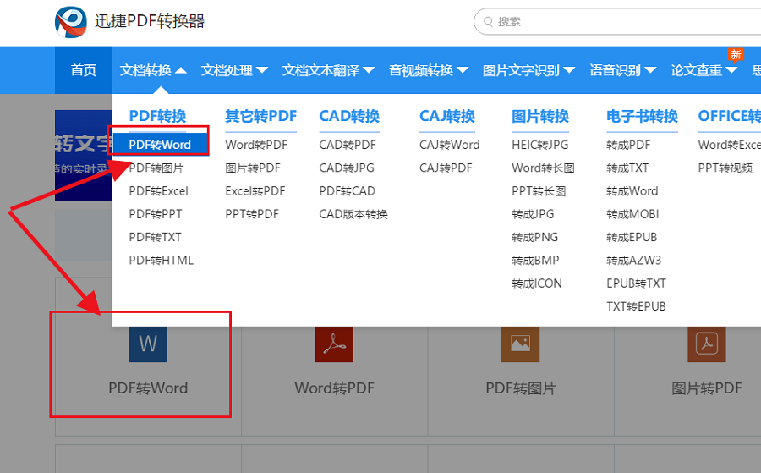The height and width of the screenshot is (473, 761).
Task: Select PDF转图片 in the menu
Action: pyautogui.click(x=156, y=168)
